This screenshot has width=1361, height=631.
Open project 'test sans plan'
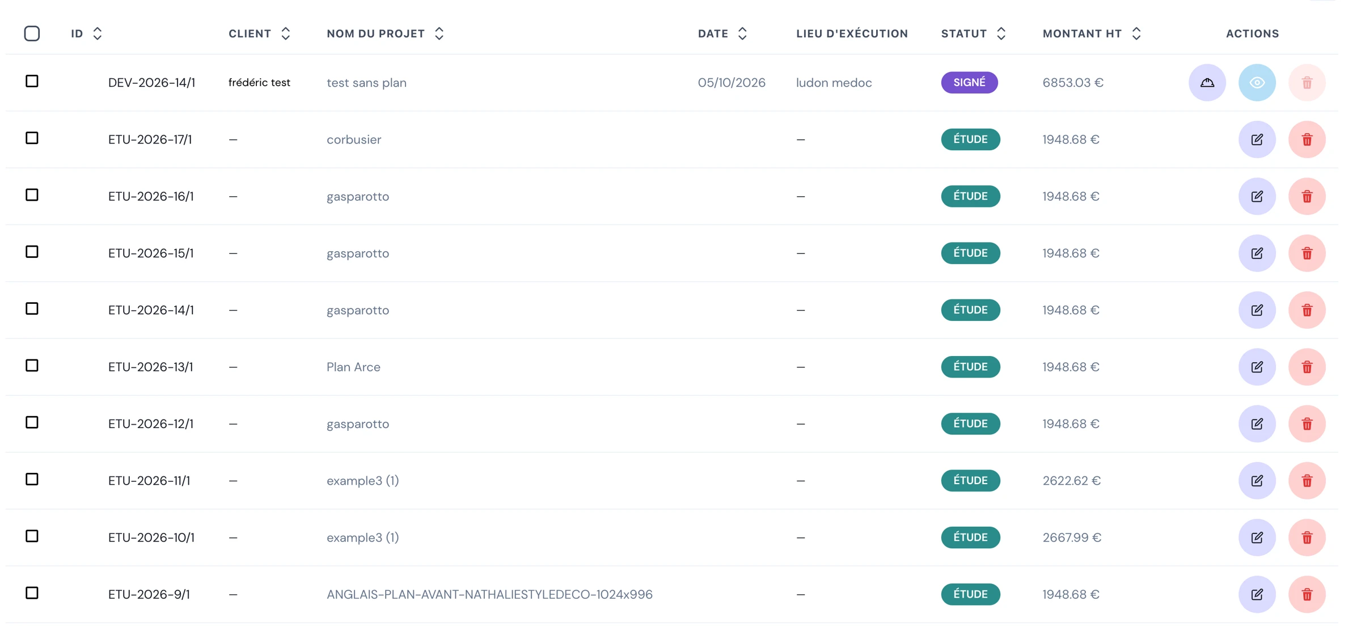click(366, 83)
